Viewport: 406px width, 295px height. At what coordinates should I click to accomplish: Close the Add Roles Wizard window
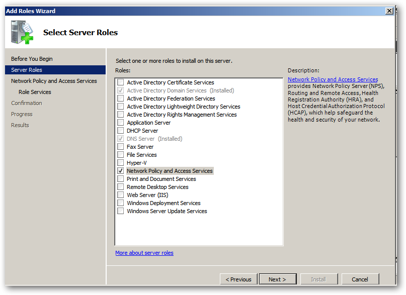click(x=389, y=11)
